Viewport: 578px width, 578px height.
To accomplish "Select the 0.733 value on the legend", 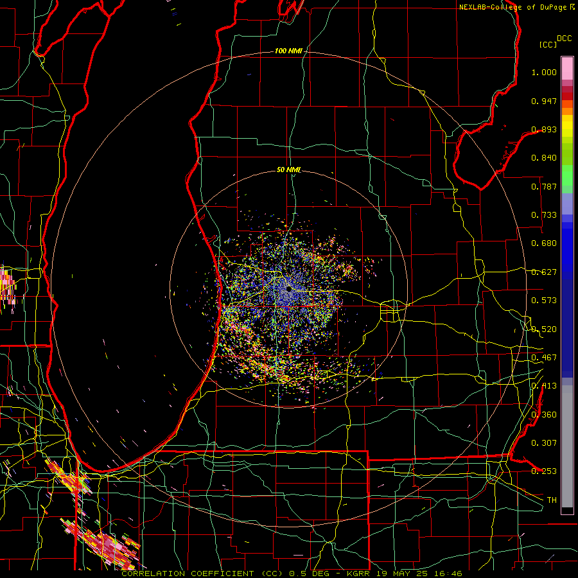I will tap(544, 215).
